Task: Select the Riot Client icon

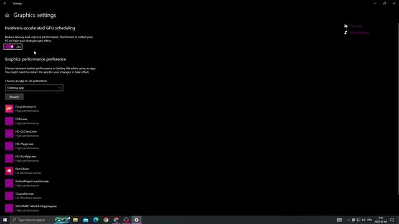Action: [9, 171]
